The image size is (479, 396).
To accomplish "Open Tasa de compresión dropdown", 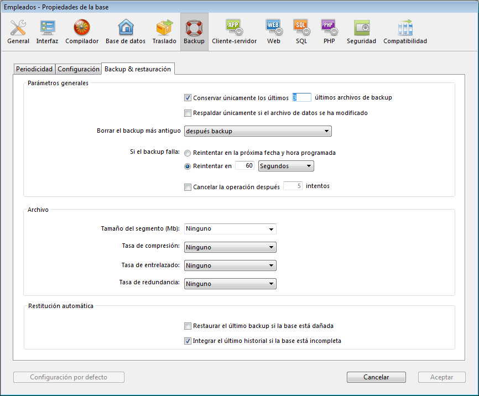I will [x=230, y=247].
